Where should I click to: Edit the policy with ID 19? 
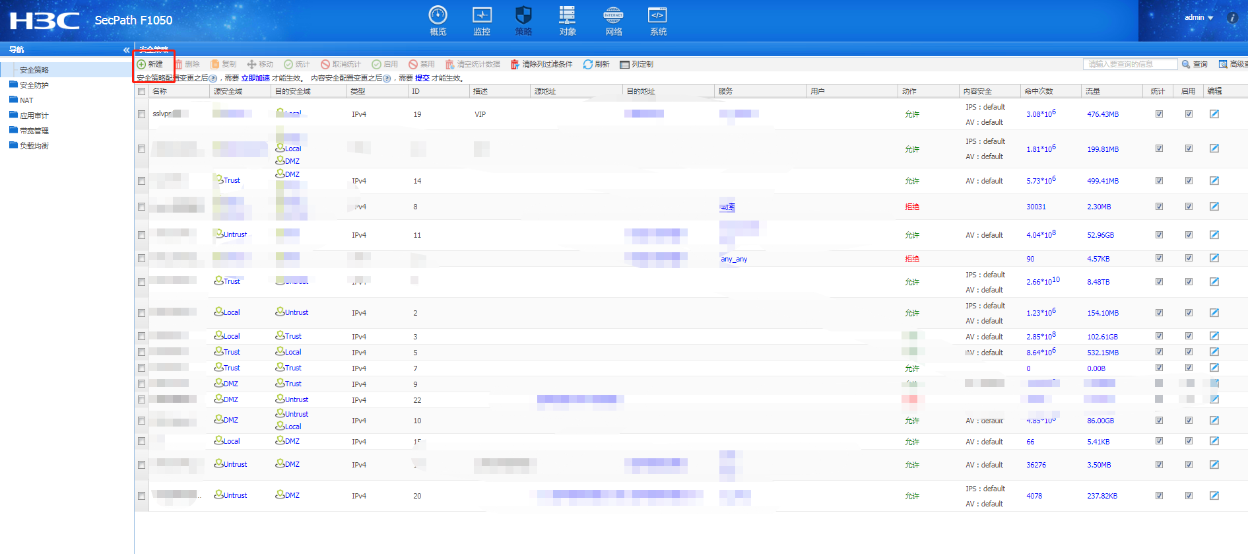click(x=1214, y=114)
